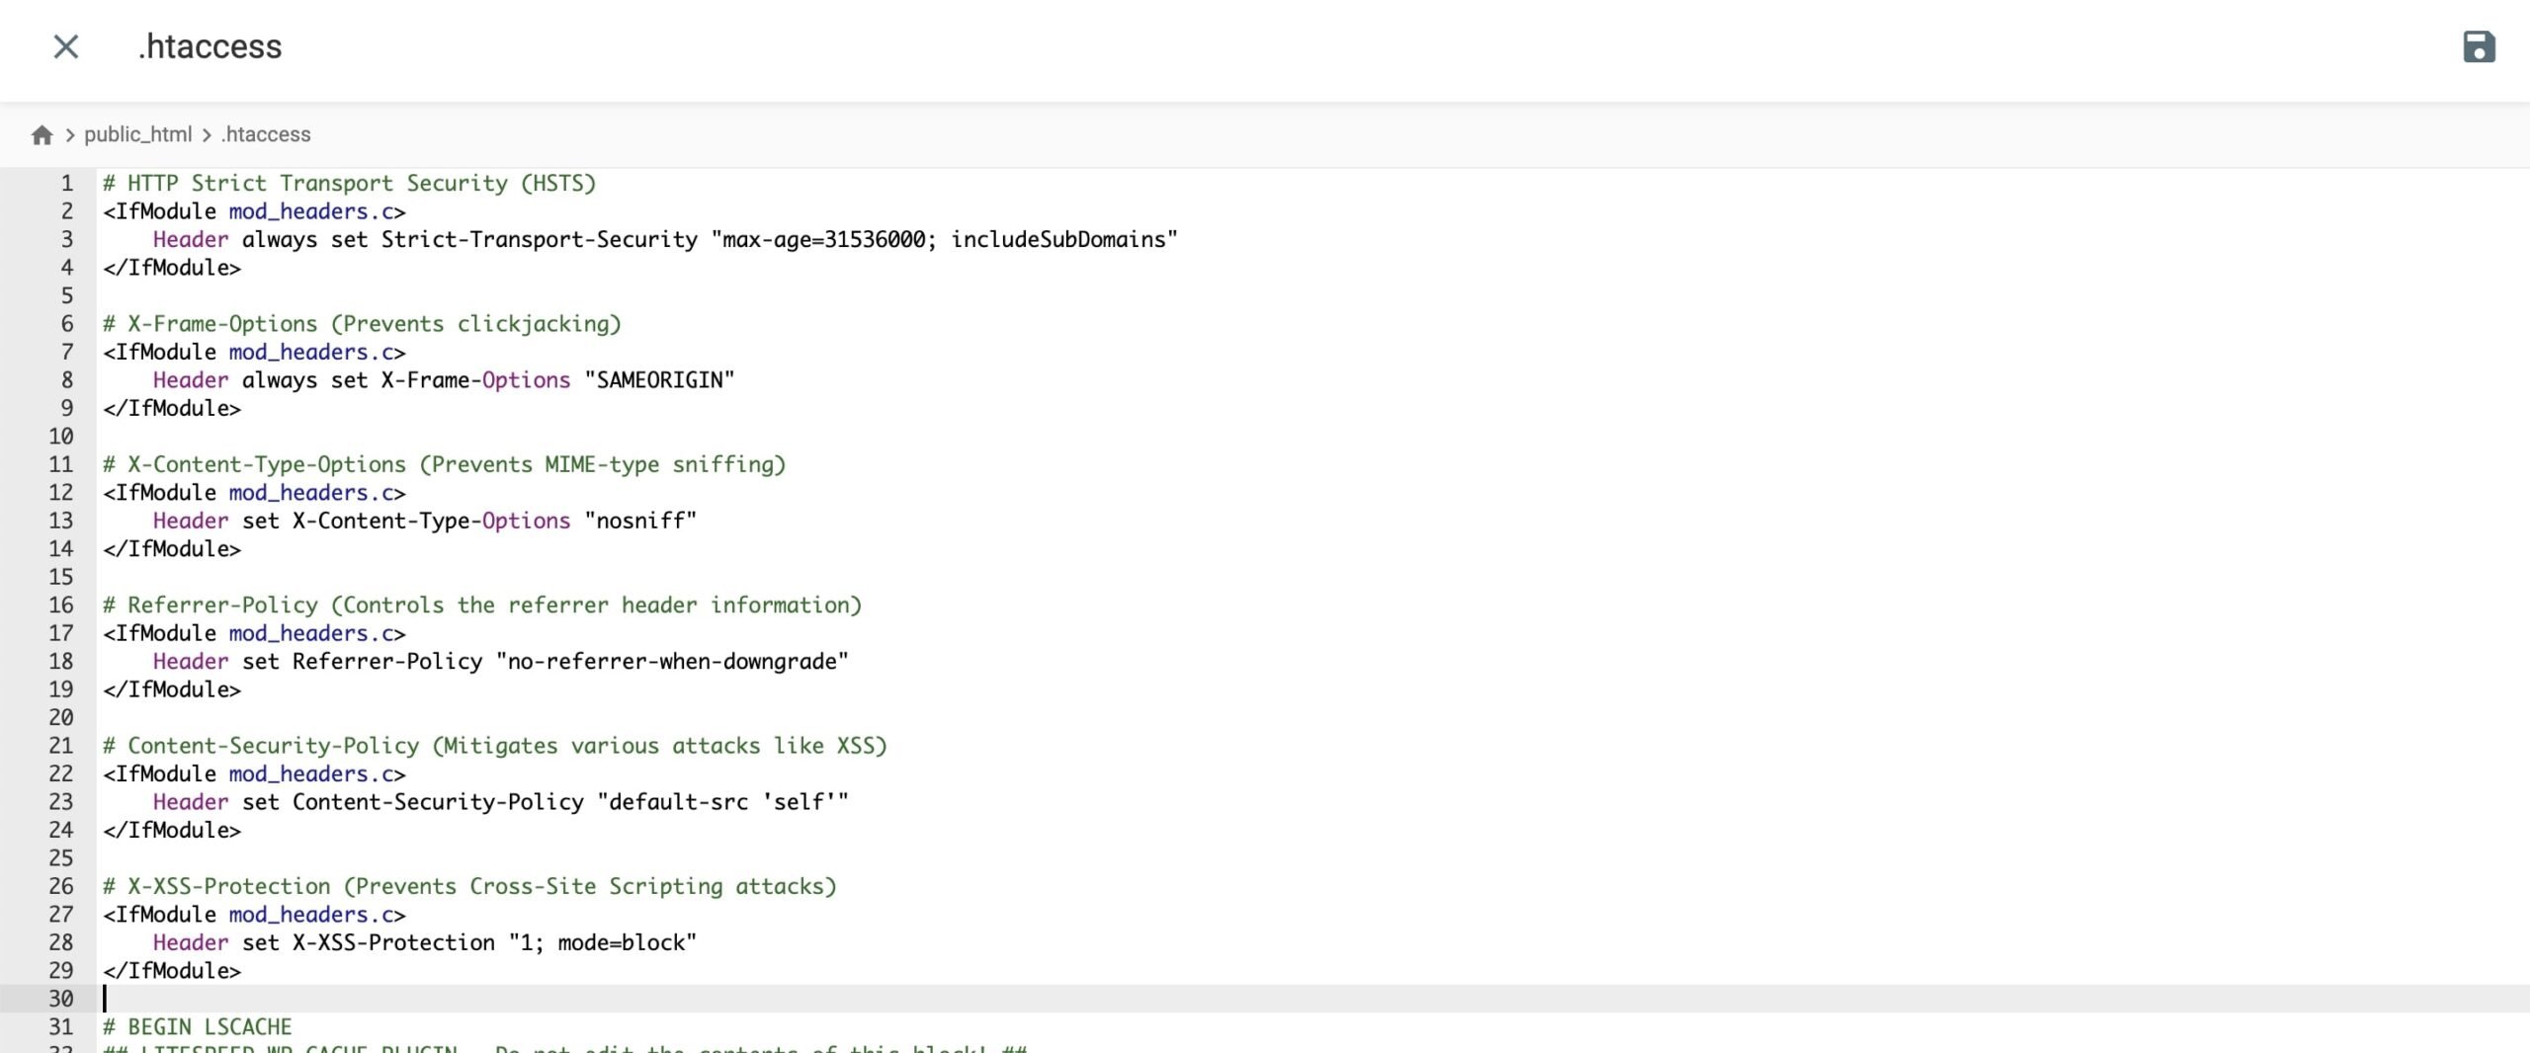Place cursor on Strict-Transport-Security header line
2530x1053 pixels.
539,240
